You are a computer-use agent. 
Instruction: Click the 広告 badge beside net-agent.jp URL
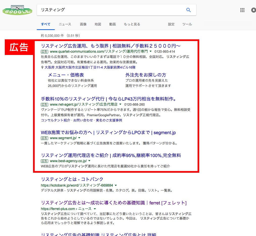click(44, 104)
